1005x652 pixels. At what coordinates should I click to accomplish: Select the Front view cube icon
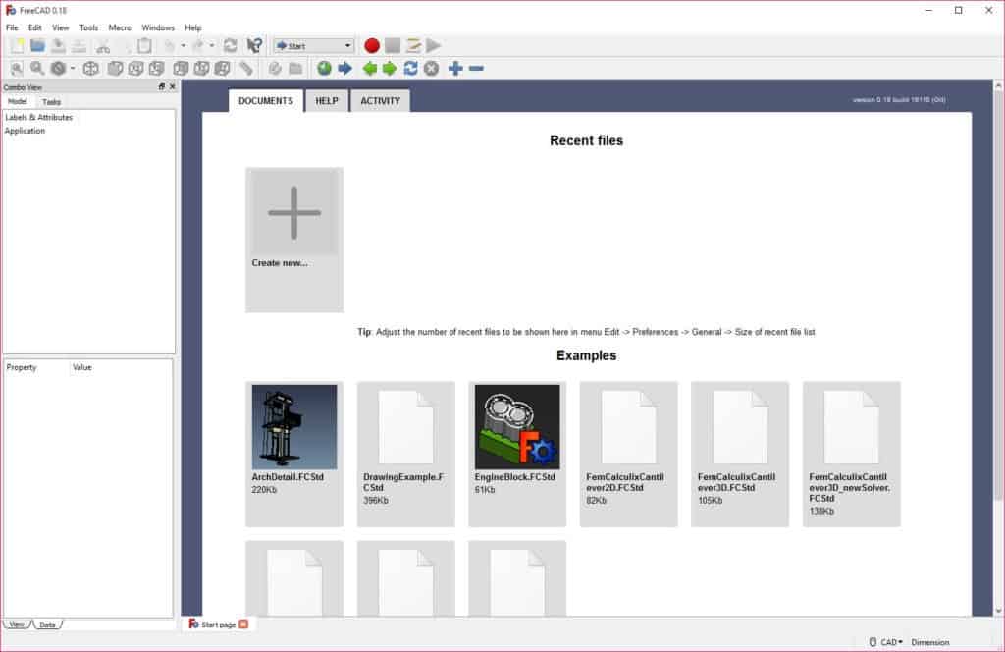116,68
